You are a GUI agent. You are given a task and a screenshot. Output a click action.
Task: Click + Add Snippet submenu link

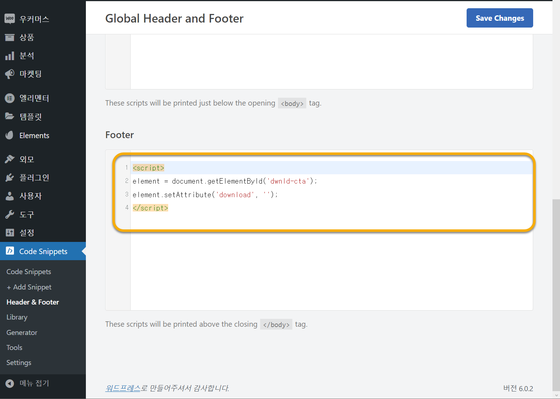29,287
